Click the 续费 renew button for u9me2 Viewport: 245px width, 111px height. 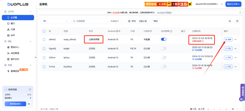(x=228, y=39)
